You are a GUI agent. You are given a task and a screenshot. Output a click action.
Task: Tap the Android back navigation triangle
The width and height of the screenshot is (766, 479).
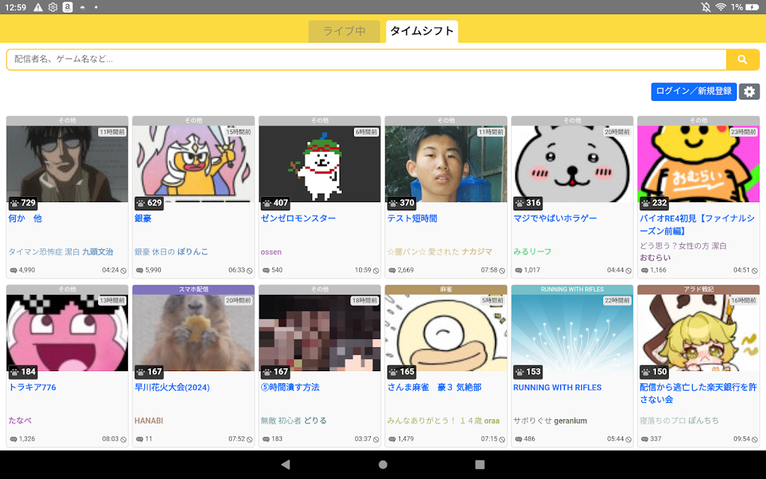click(x=286, y=464)
